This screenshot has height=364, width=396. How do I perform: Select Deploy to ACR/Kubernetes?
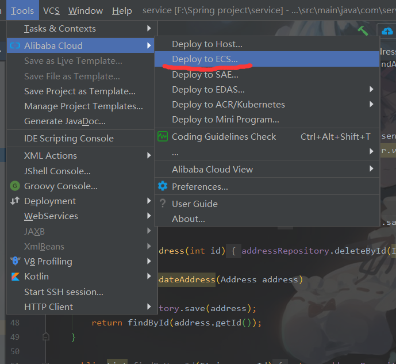point(228,105)
